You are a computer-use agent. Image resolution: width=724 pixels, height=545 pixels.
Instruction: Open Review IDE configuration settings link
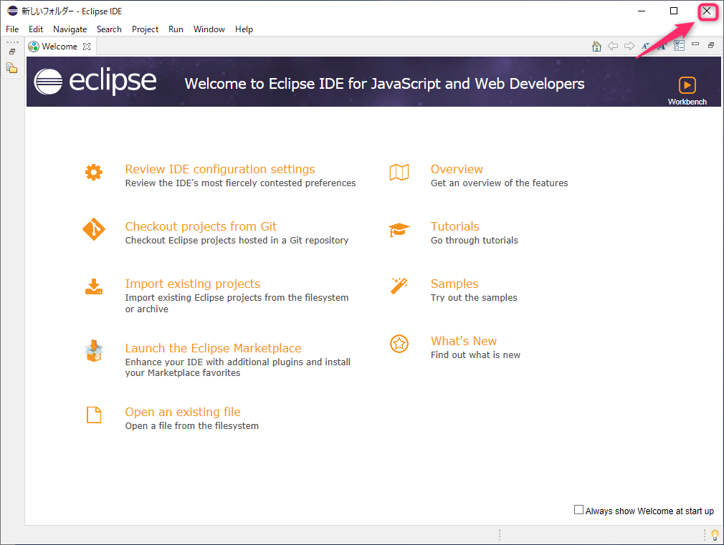220,169
